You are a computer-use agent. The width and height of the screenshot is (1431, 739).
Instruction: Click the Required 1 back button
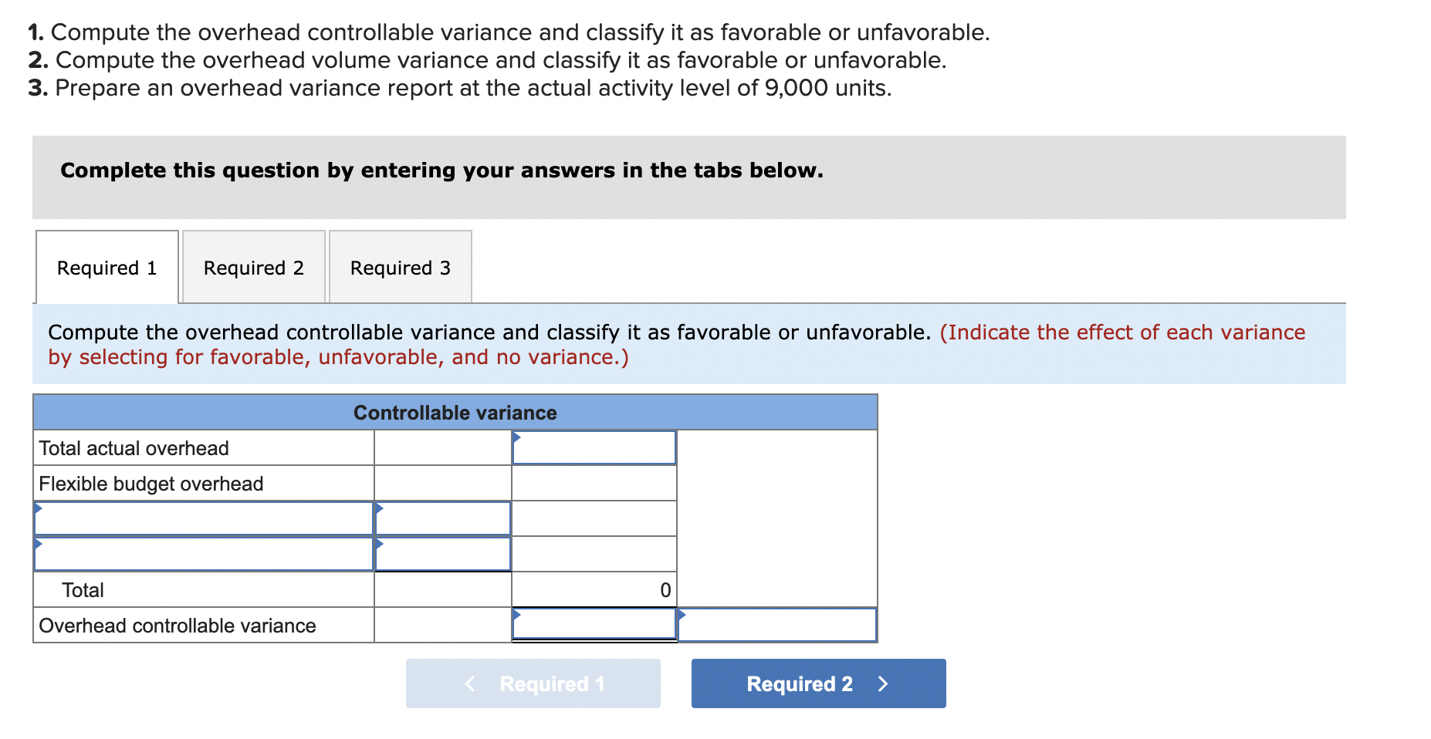click(533, 683)
